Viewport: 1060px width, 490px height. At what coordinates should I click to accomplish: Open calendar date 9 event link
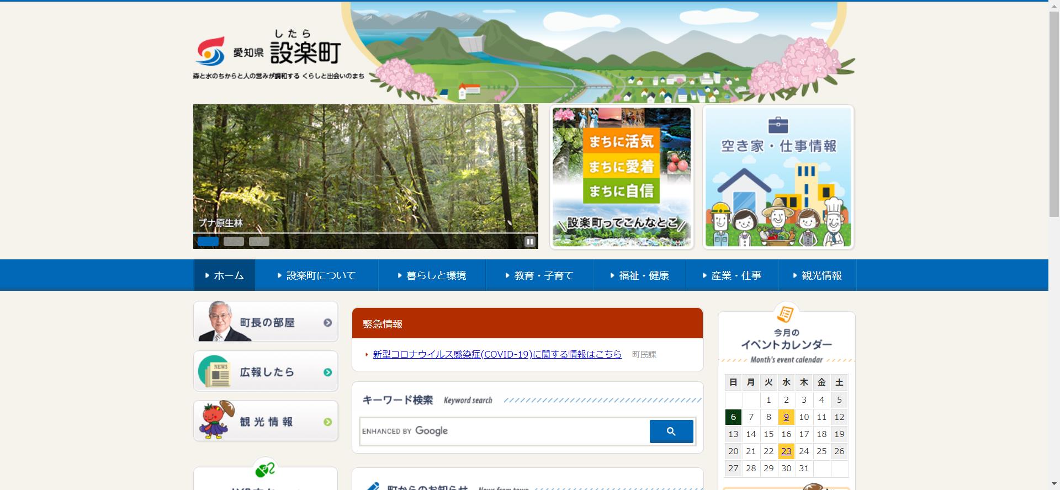pos(786,417)
